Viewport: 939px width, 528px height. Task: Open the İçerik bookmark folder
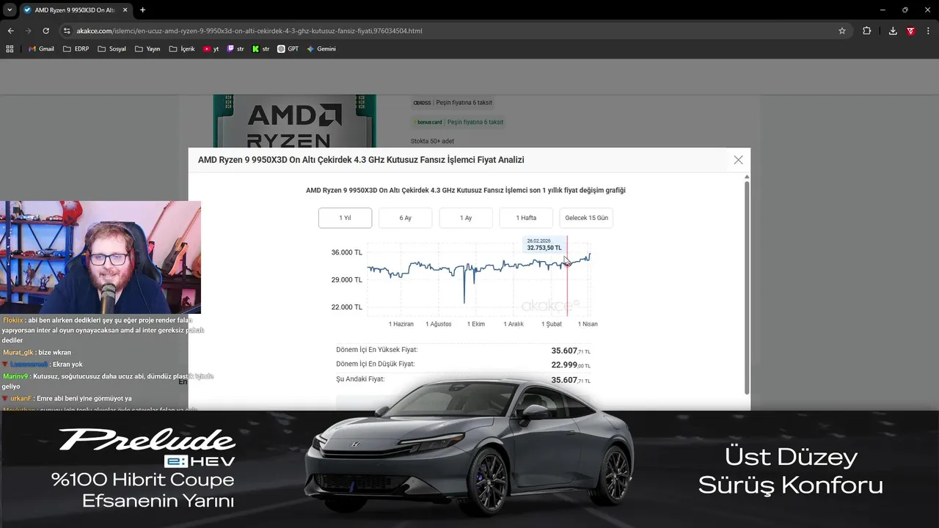(x=182, y=49)
